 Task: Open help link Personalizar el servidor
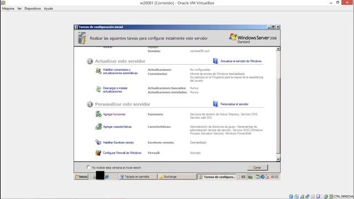click(235, 104)
